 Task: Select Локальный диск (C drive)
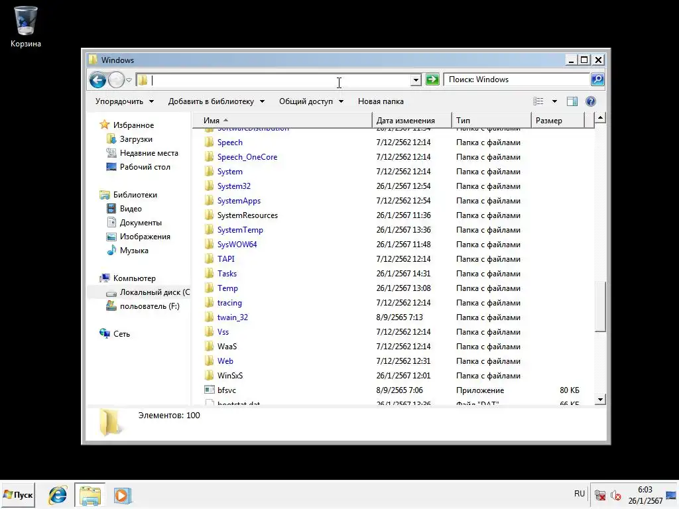[148, 292]
